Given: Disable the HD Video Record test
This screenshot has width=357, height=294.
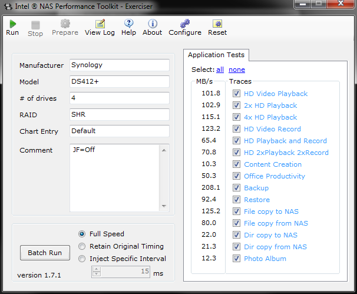Looking at the screenshot, I should 236,129.
